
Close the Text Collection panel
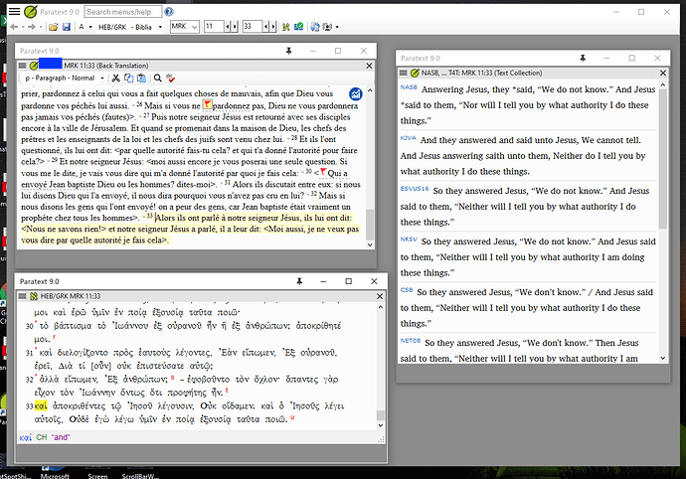(663, 73)
